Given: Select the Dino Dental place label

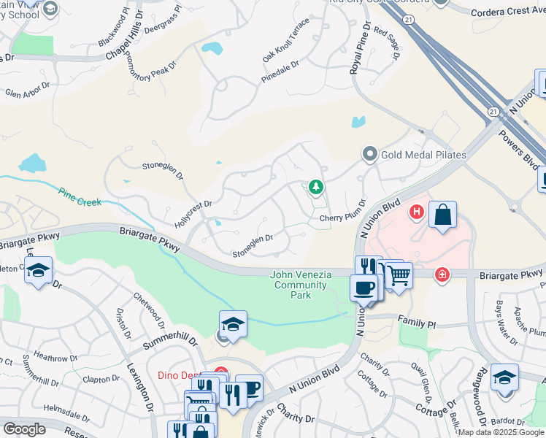Looking at the screenshot, I should point(177,375).
